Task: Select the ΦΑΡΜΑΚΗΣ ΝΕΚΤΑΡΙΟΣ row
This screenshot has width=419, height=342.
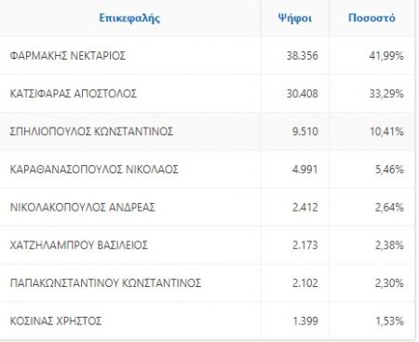Action: 208,56
